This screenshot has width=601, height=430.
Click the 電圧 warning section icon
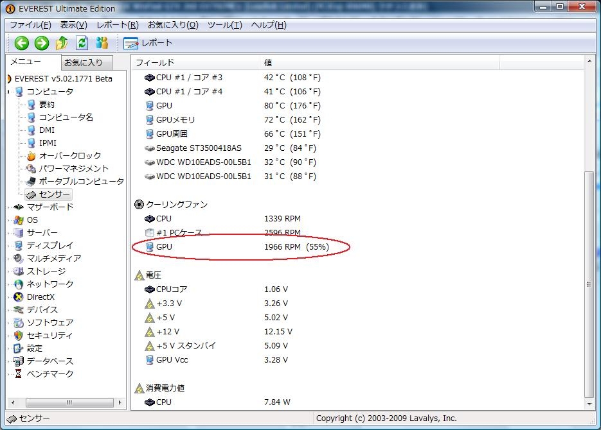[139, 275]
